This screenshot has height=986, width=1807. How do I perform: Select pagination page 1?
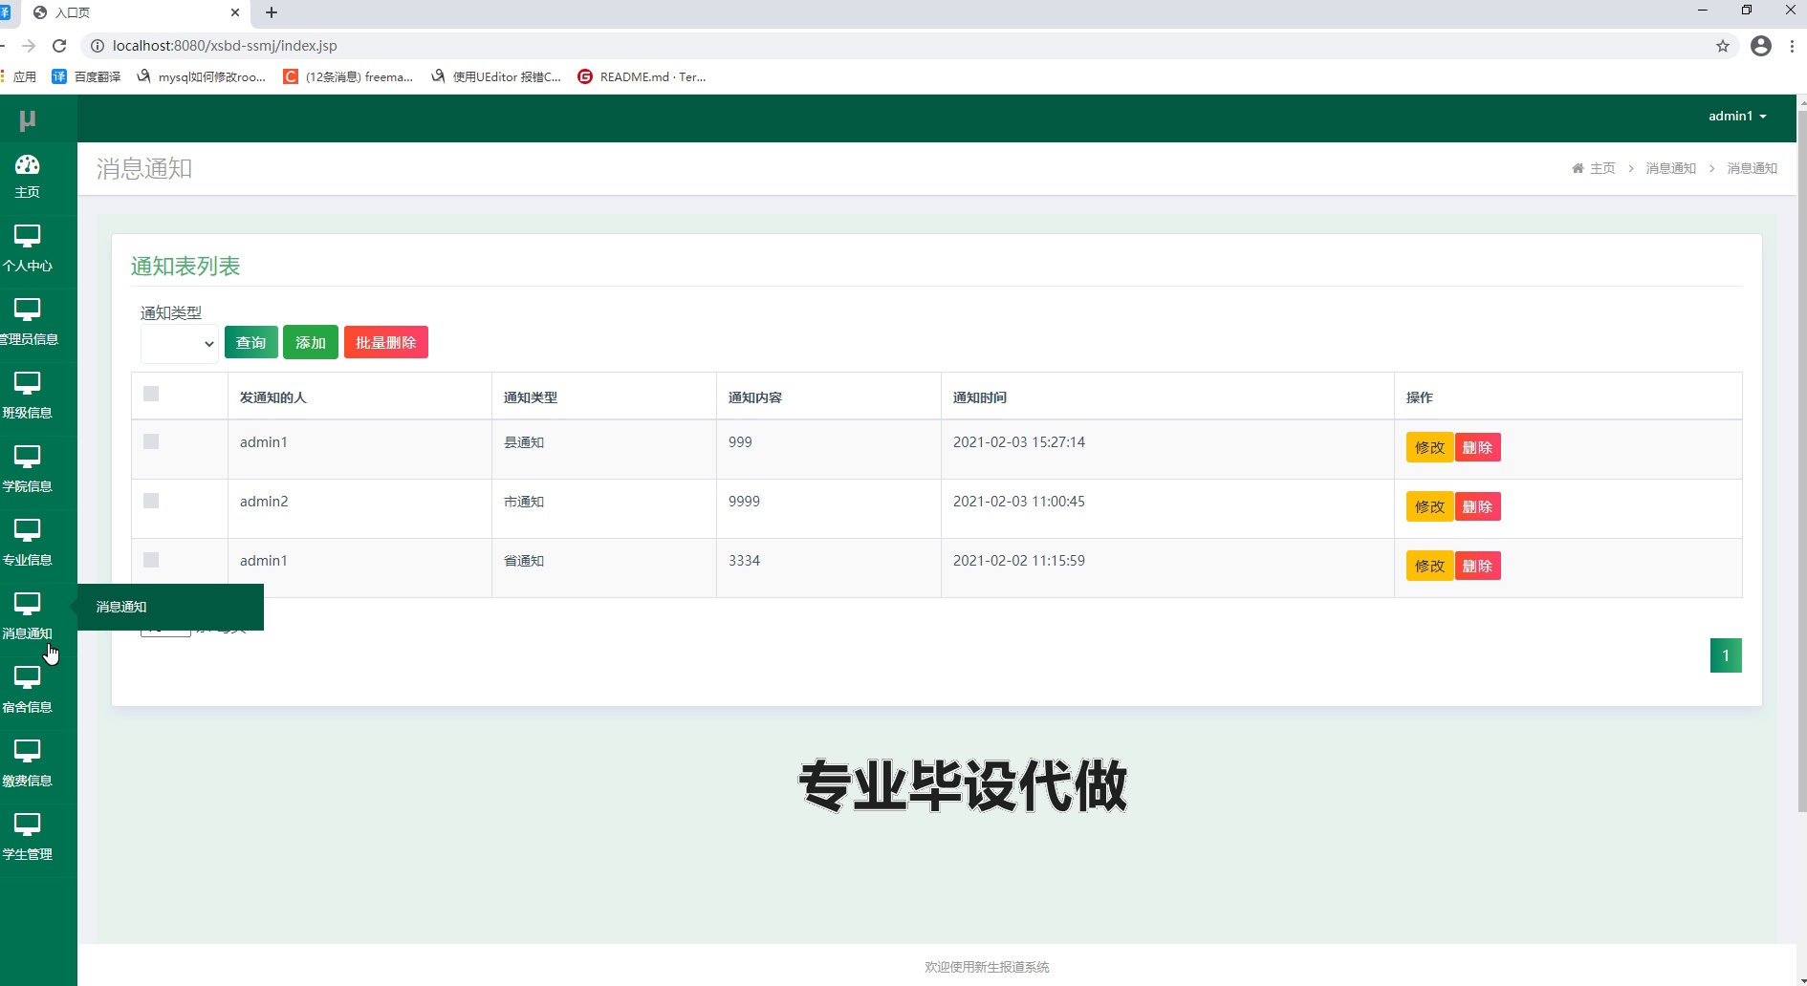coord(1726,654)
